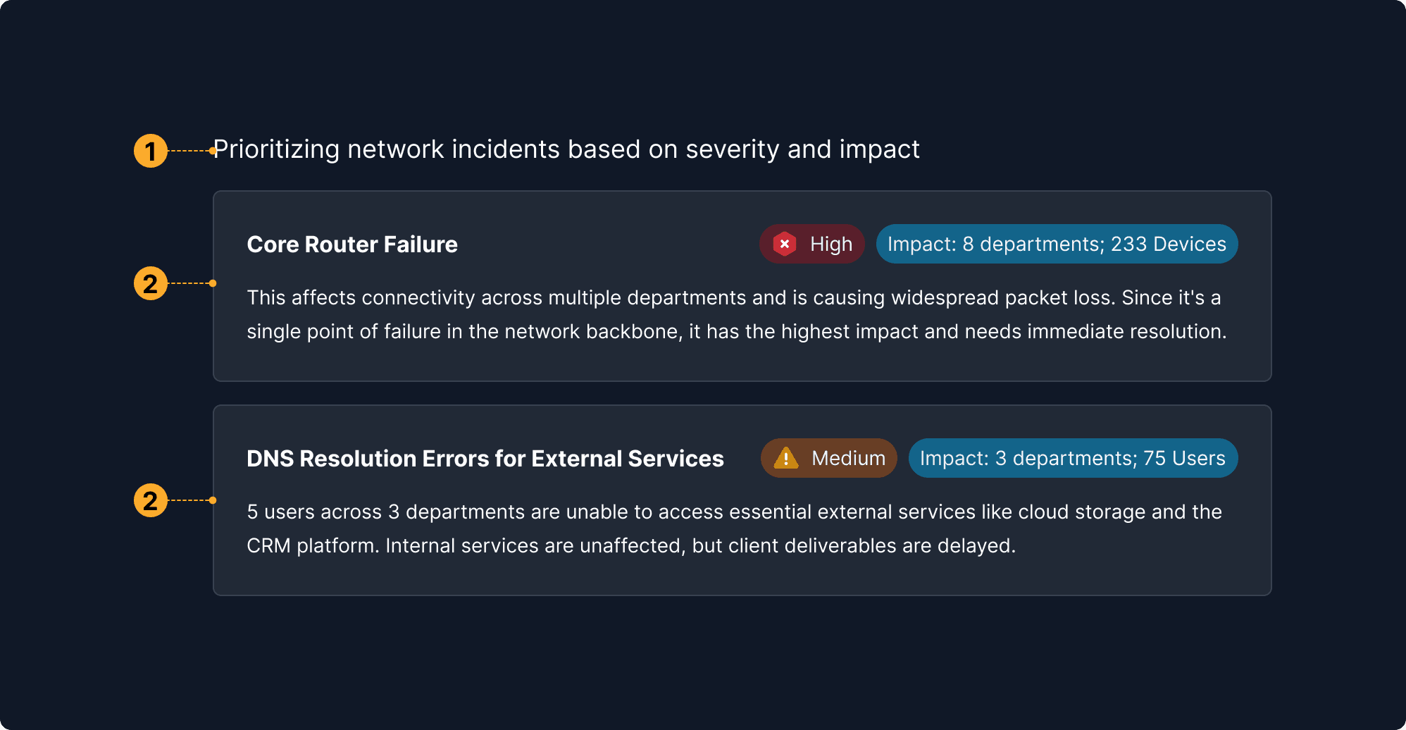Select the DNS Resolution Errors for External Services title
The height and width of the screenshot is (730, 1406).
[x=485, y=458]
